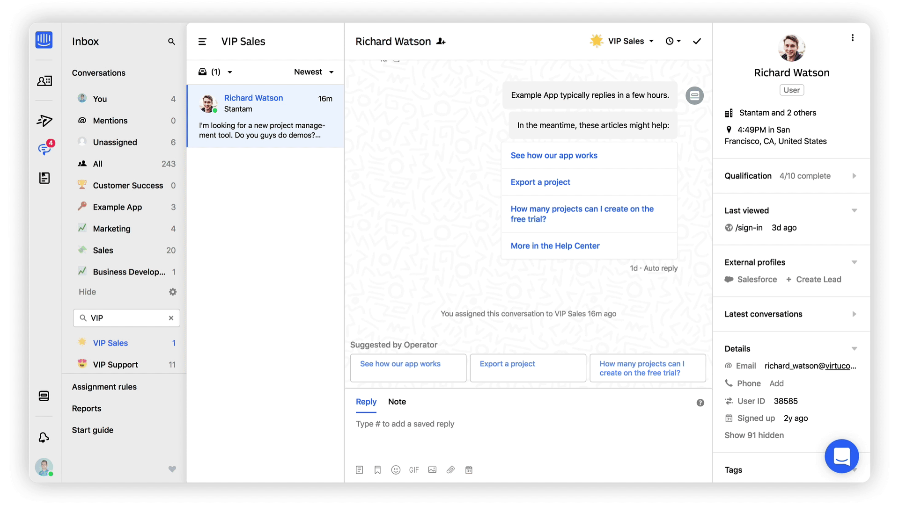Open the snooze clock dropdown
The height and width of the screenshot is (505, 899).
coord(673,41)
